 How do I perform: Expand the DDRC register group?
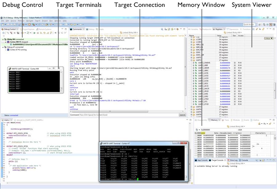191,53
